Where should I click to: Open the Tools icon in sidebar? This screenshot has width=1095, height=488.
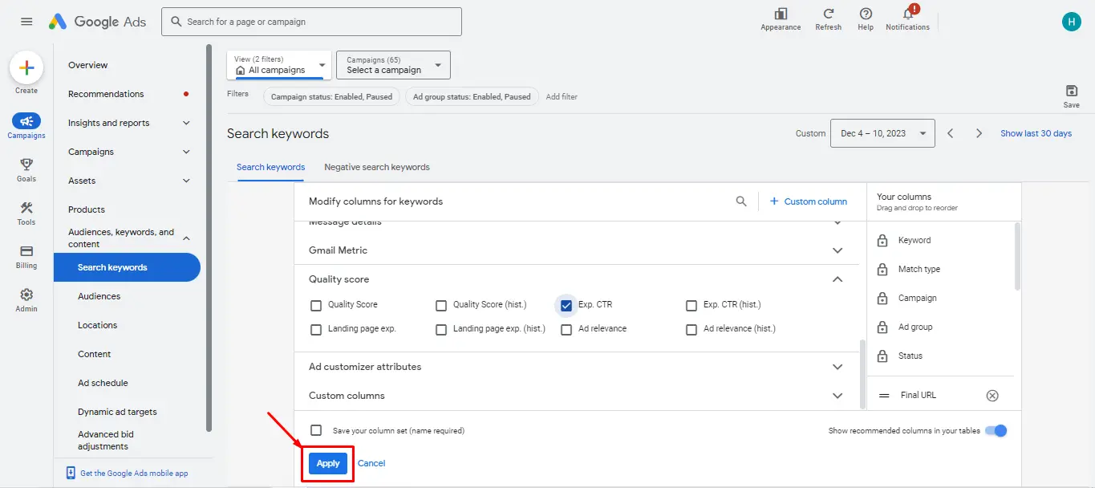(26, 209)
